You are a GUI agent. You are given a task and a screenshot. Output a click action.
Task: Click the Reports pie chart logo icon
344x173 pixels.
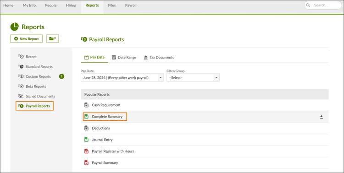click(x=15, y=27)
